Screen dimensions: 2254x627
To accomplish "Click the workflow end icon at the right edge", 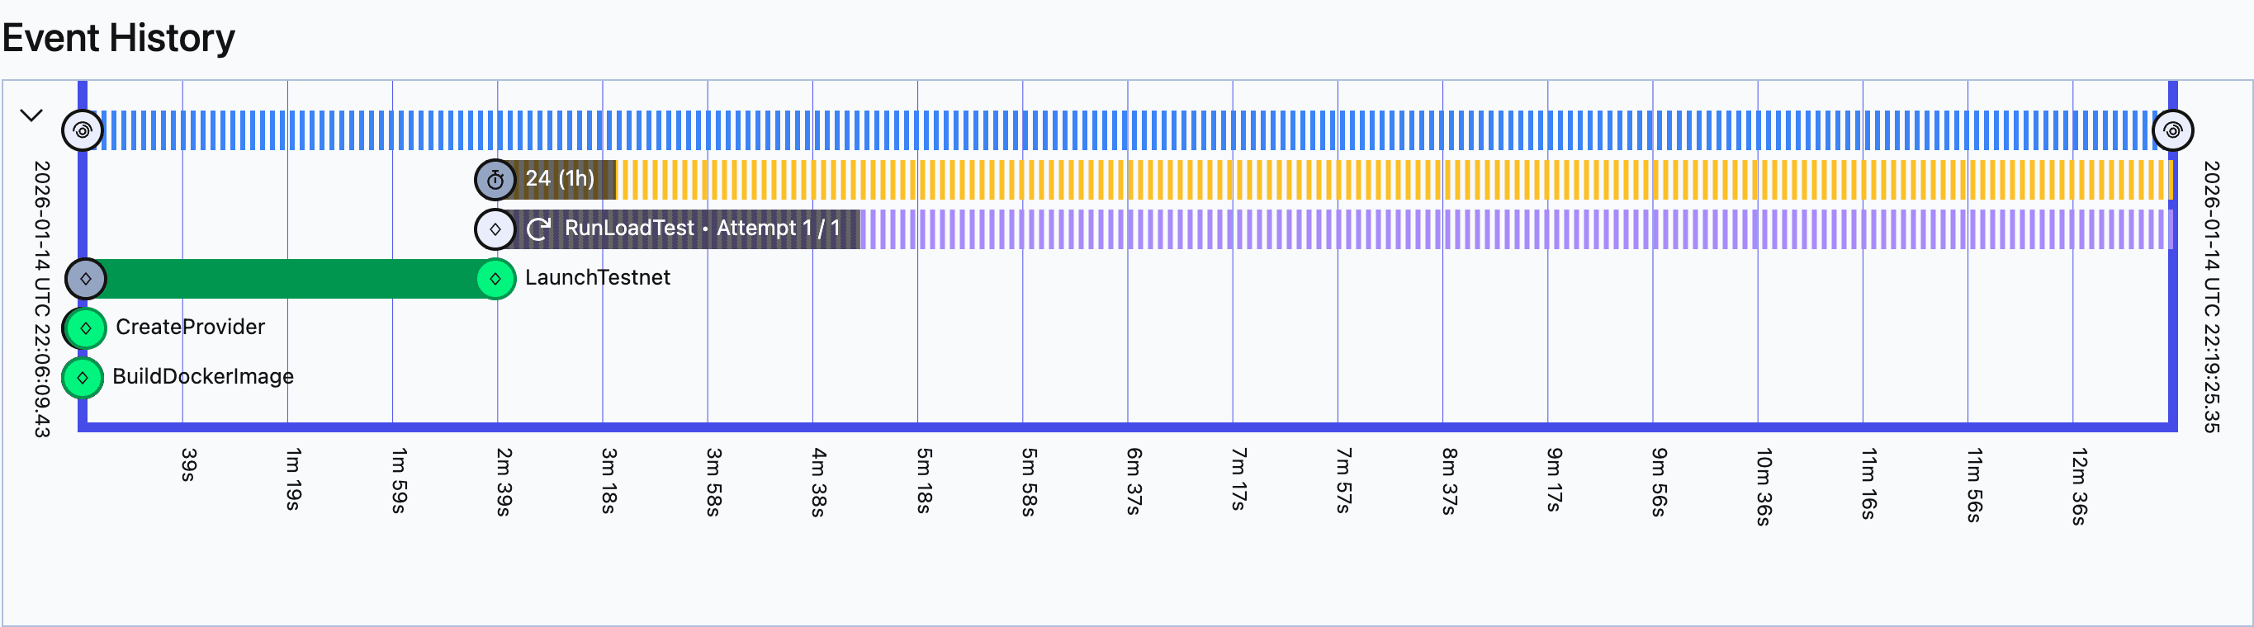I will click(x=2171, y=131).
